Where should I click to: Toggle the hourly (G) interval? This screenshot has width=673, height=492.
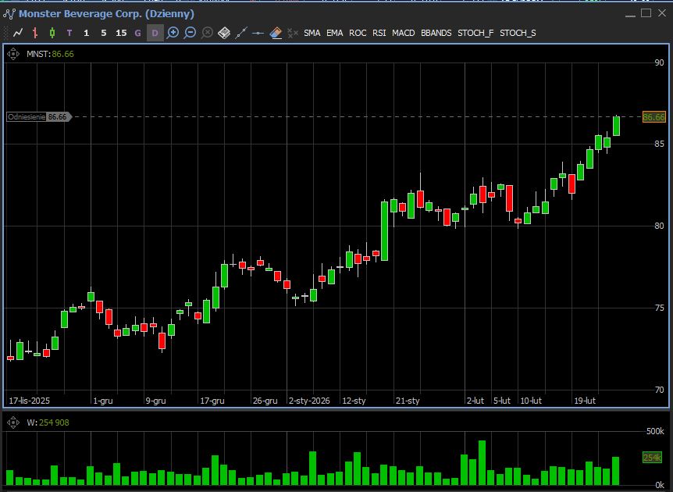pos(138,33)
